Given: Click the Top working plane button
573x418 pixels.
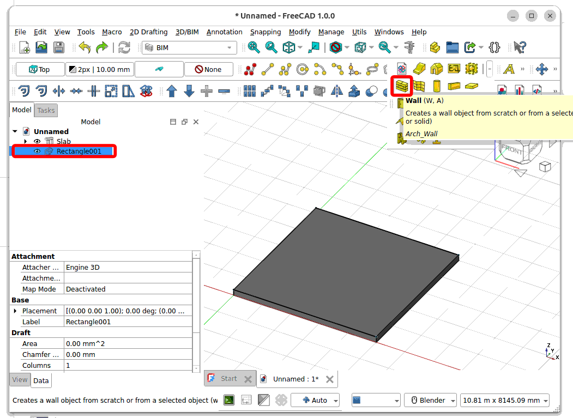Looking at the screenshot, I should tap(39, 69).
